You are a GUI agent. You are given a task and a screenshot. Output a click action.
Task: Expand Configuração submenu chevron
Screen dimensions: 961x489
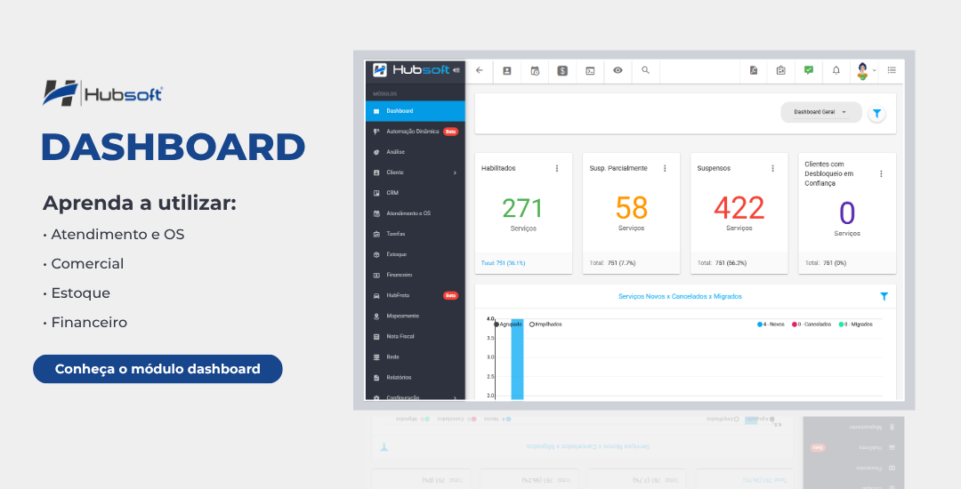(455, 397)
